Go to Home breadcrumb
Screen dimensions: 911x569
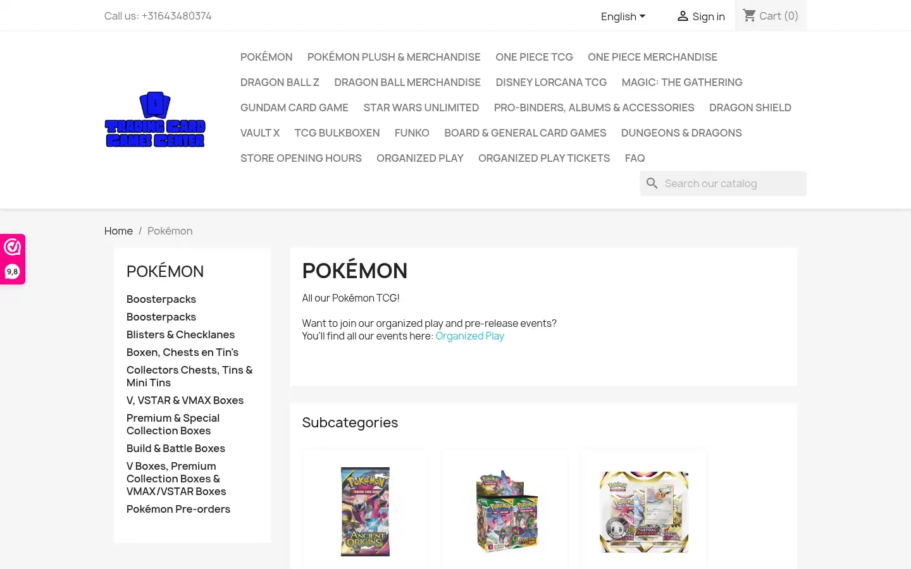pos(118,231)
